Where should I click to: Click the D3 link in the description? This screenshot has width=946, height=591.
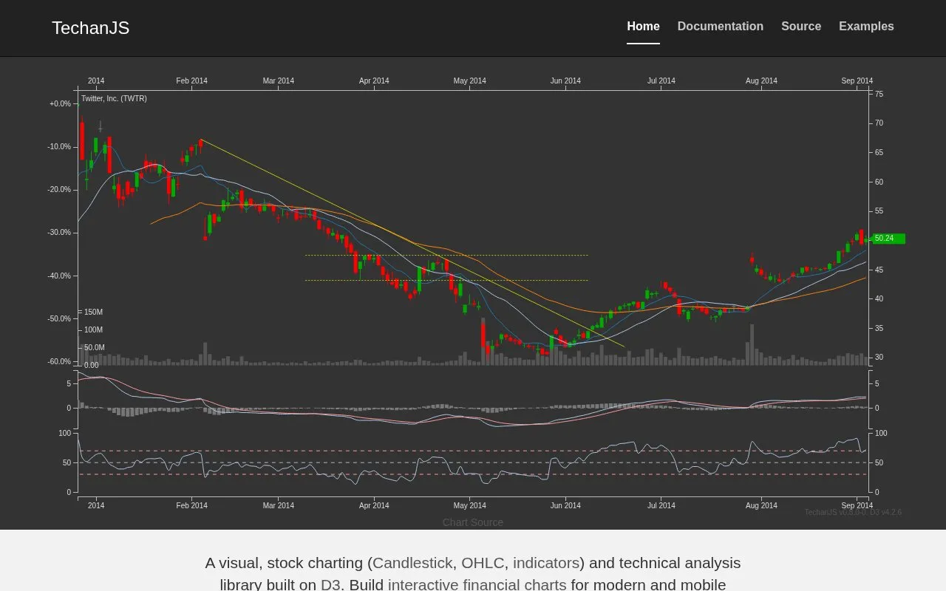point(330,584)
